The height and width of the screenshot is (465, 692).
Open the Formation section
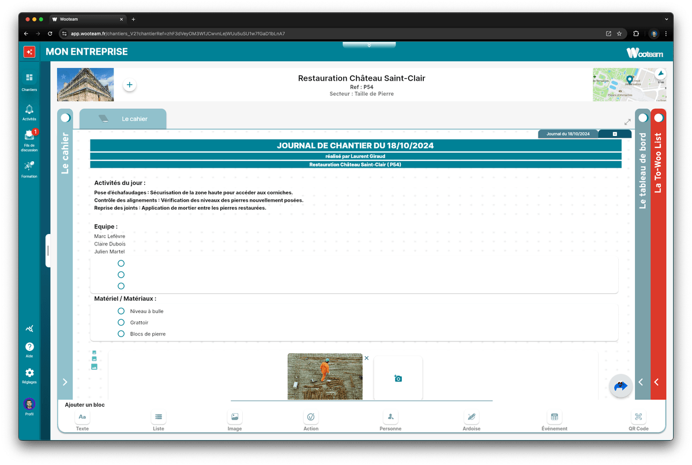pyautogui.click(x=29, y=167)
